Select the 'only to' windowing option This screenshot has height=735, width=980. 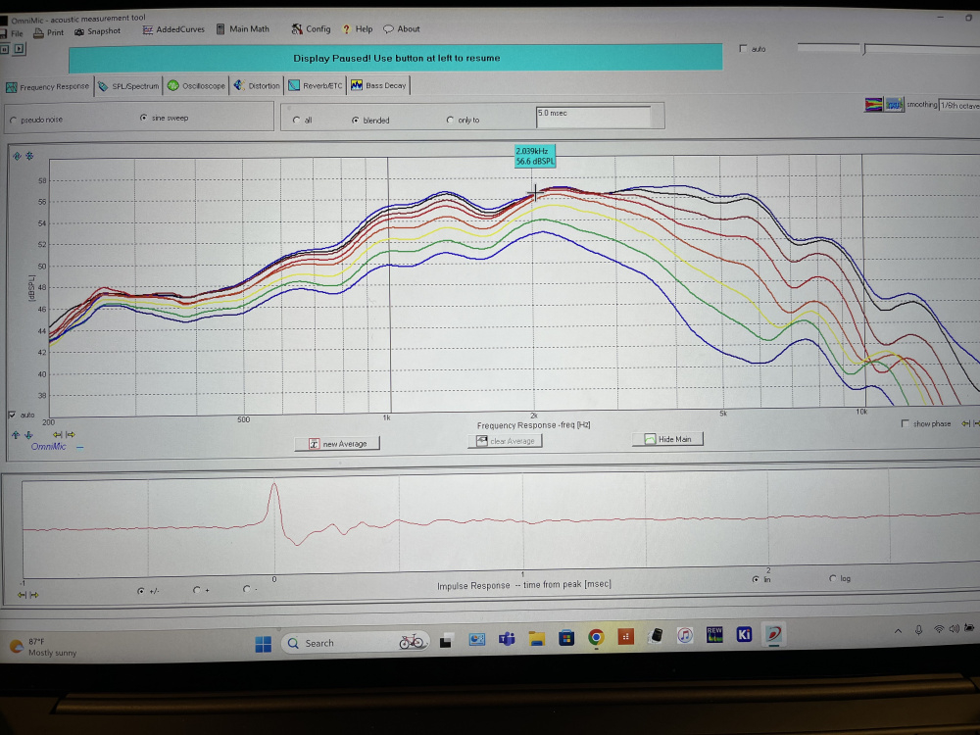(x=450, y=121)
